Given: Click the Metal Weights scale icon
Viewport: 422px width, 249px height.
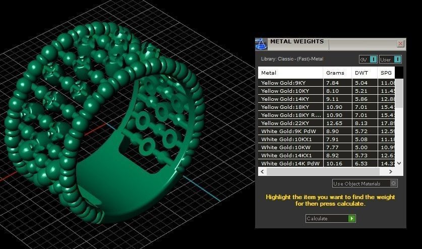Looking at the screenshot, I should click(261, 44).
